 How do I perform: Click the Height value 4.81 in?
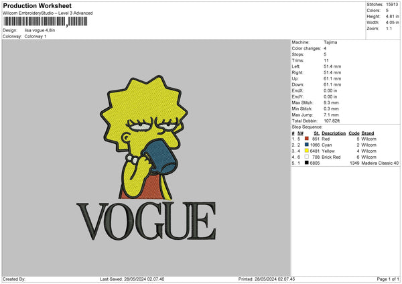point(392,16)
